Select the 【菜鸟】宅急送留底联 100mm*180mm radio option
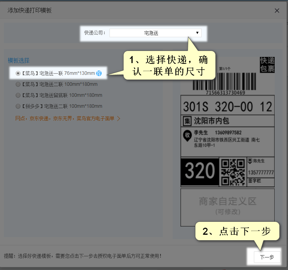Image resolution: width=288 pixels, height=270 pixels. coord(18,95)
